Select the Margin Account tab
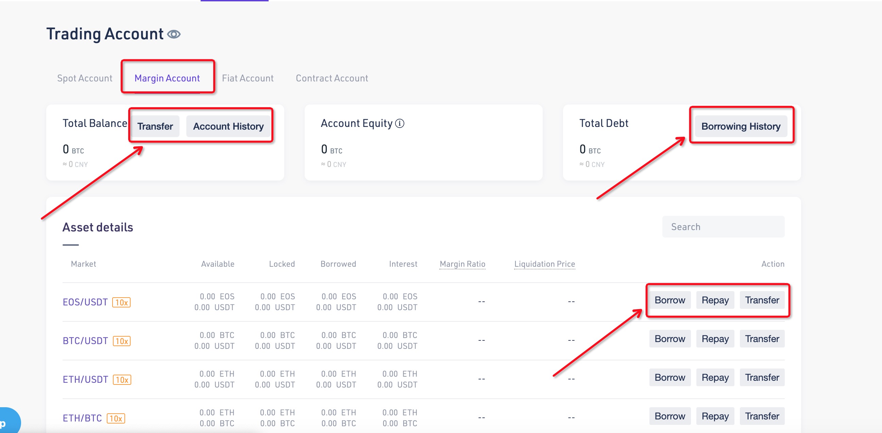The height and width of the screenshot is (433, 882). click(x=167, y=78)
